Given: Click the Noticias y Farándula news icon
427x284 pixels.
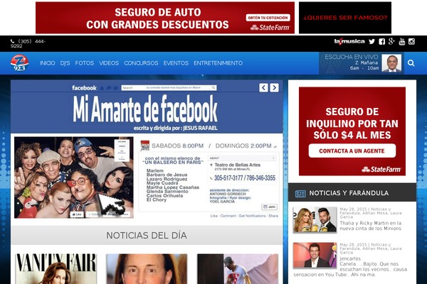Looking at the screenshot, I should (x=300, y=194).
